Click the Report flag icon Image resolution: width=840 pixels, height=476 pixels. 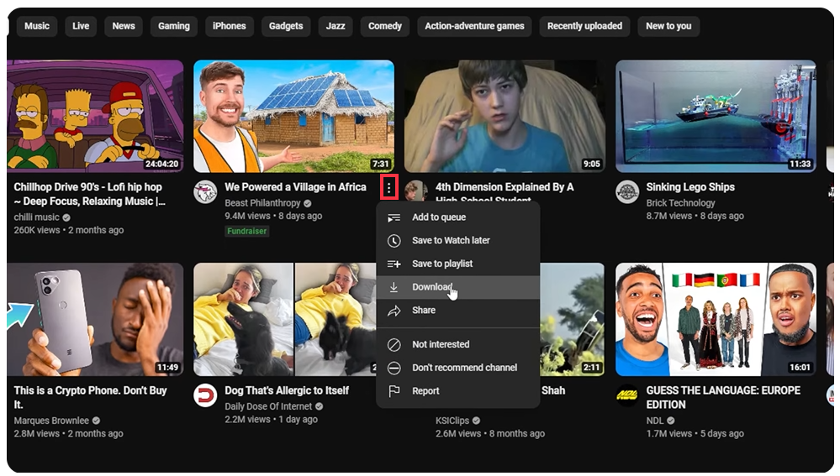tap(394, 391)
